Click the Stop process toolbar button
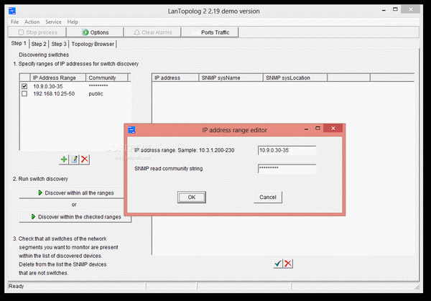The height and width of the screenshot is (301, 431). [x=37, y=32]
